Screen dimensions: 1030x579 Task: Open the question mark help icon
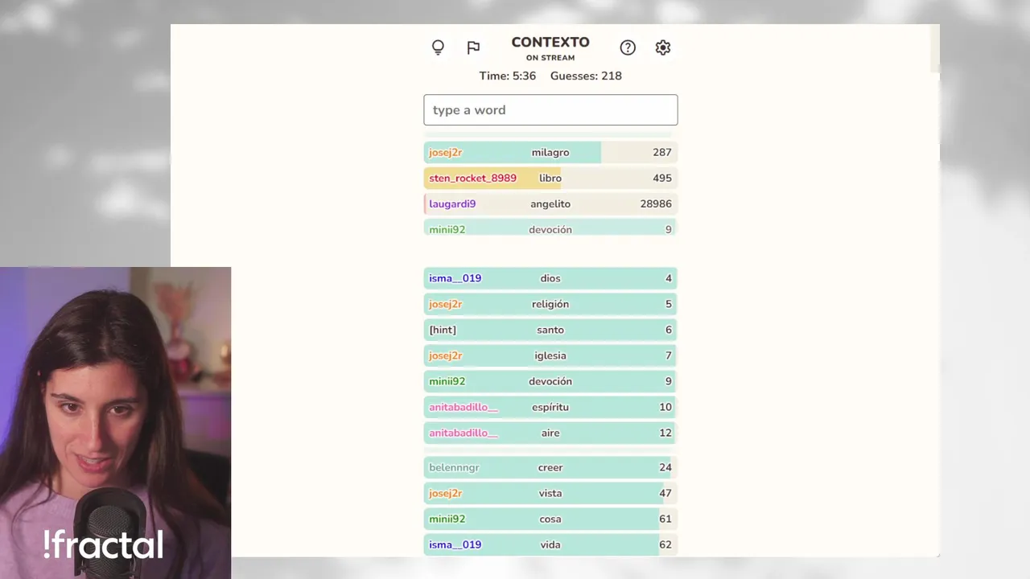click(x=628, y=47)
